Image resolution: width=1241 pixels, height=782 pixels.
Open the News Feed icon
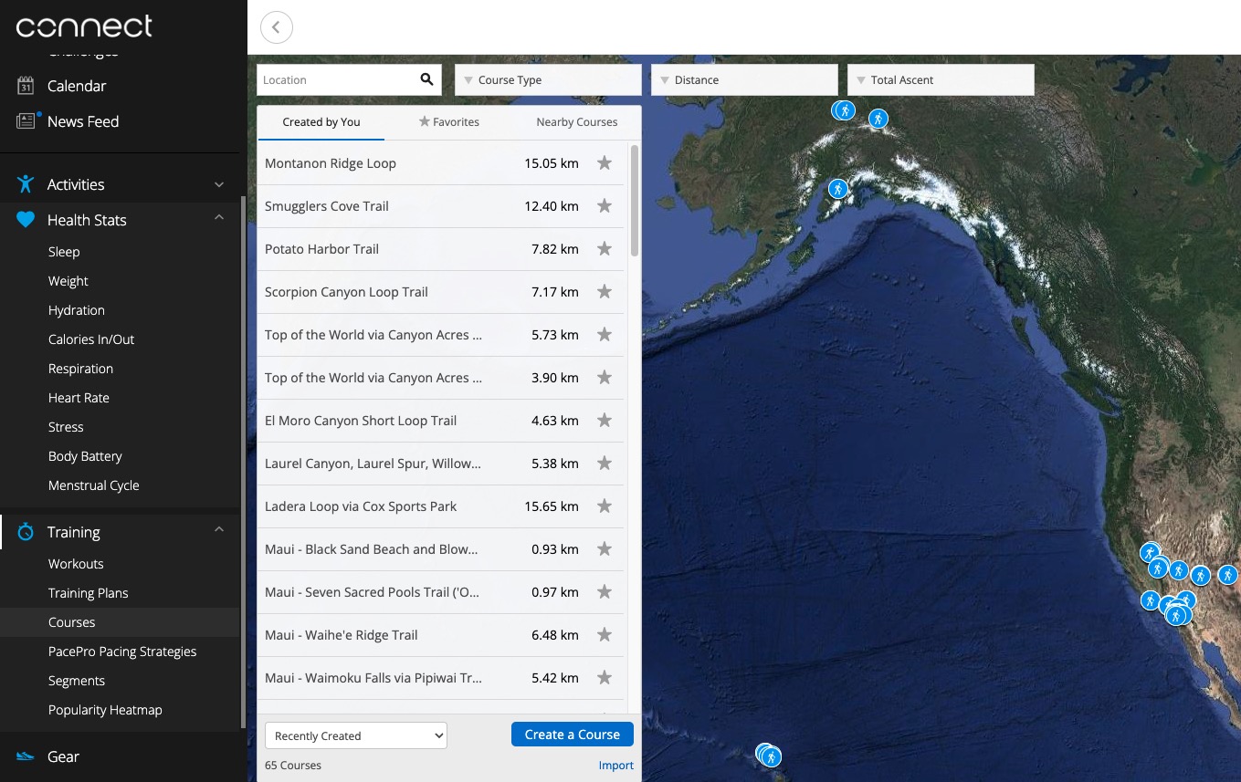(x=26, y=121)
